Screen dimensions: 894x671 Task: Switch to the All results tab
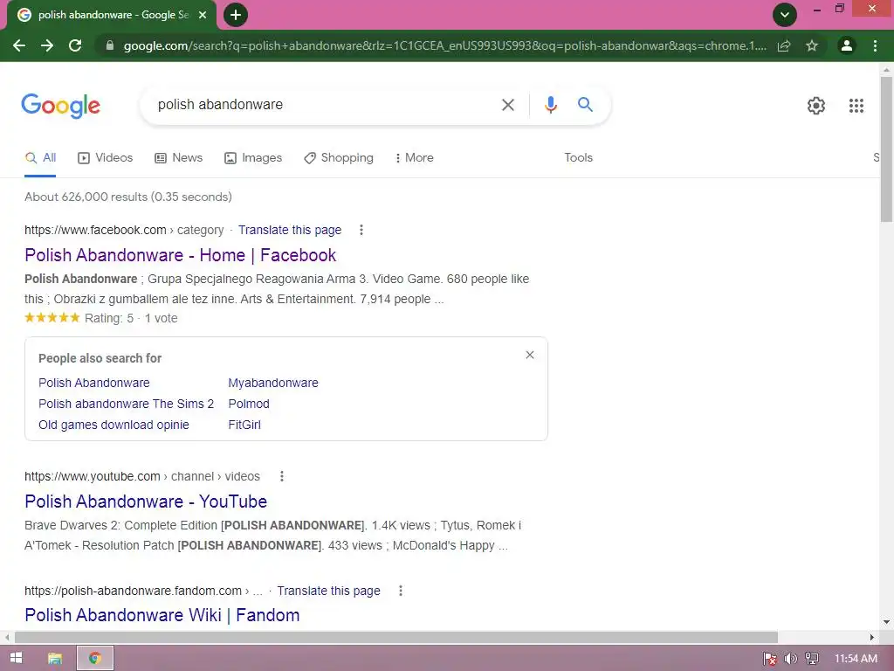pyautogui.click(x=40, y=158)
